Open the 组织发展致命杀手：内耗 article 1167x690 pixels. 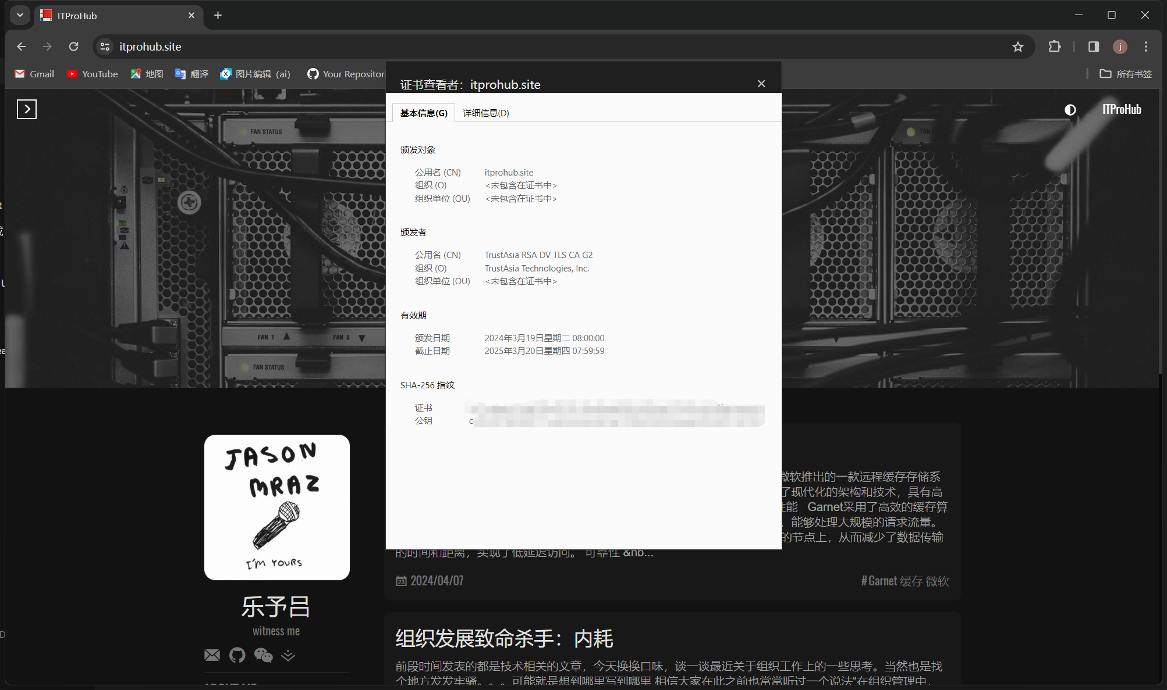pos(504,638)
